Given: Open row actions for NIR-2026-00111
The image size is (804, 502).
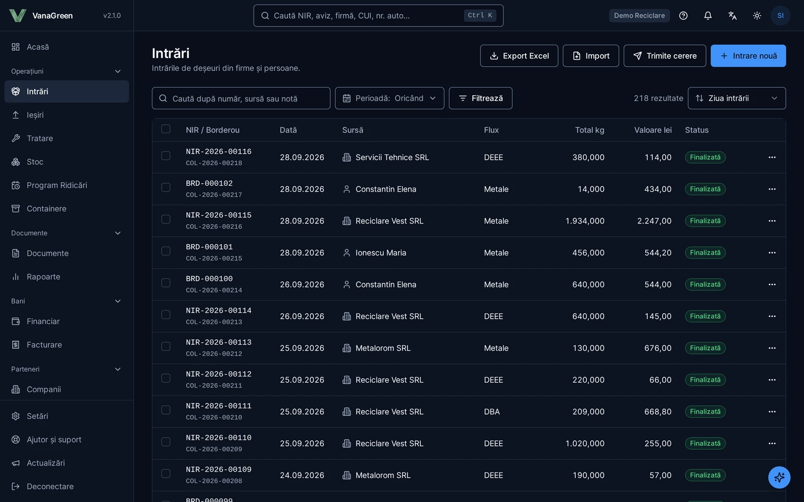Looking at the screenshot, I should 772,412.
